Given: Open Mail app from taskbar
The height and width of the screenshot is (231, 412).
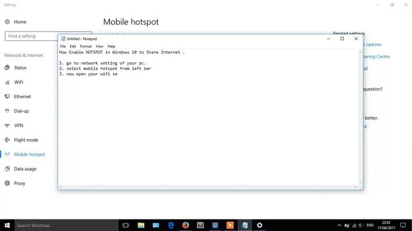Looking at the screenshot, I should coord(156,225).
